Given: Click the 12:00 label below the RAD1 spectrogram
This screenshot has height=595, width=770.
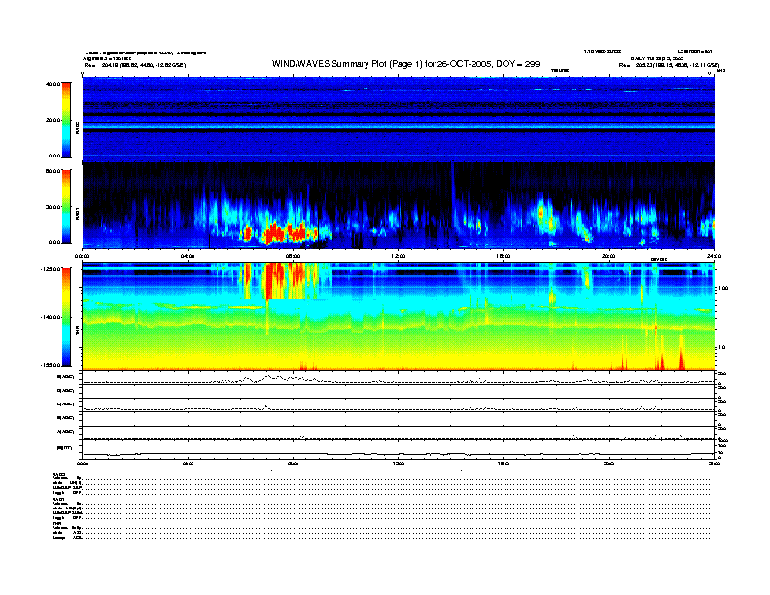Looking at the screenshot, I should click(399, 256).
